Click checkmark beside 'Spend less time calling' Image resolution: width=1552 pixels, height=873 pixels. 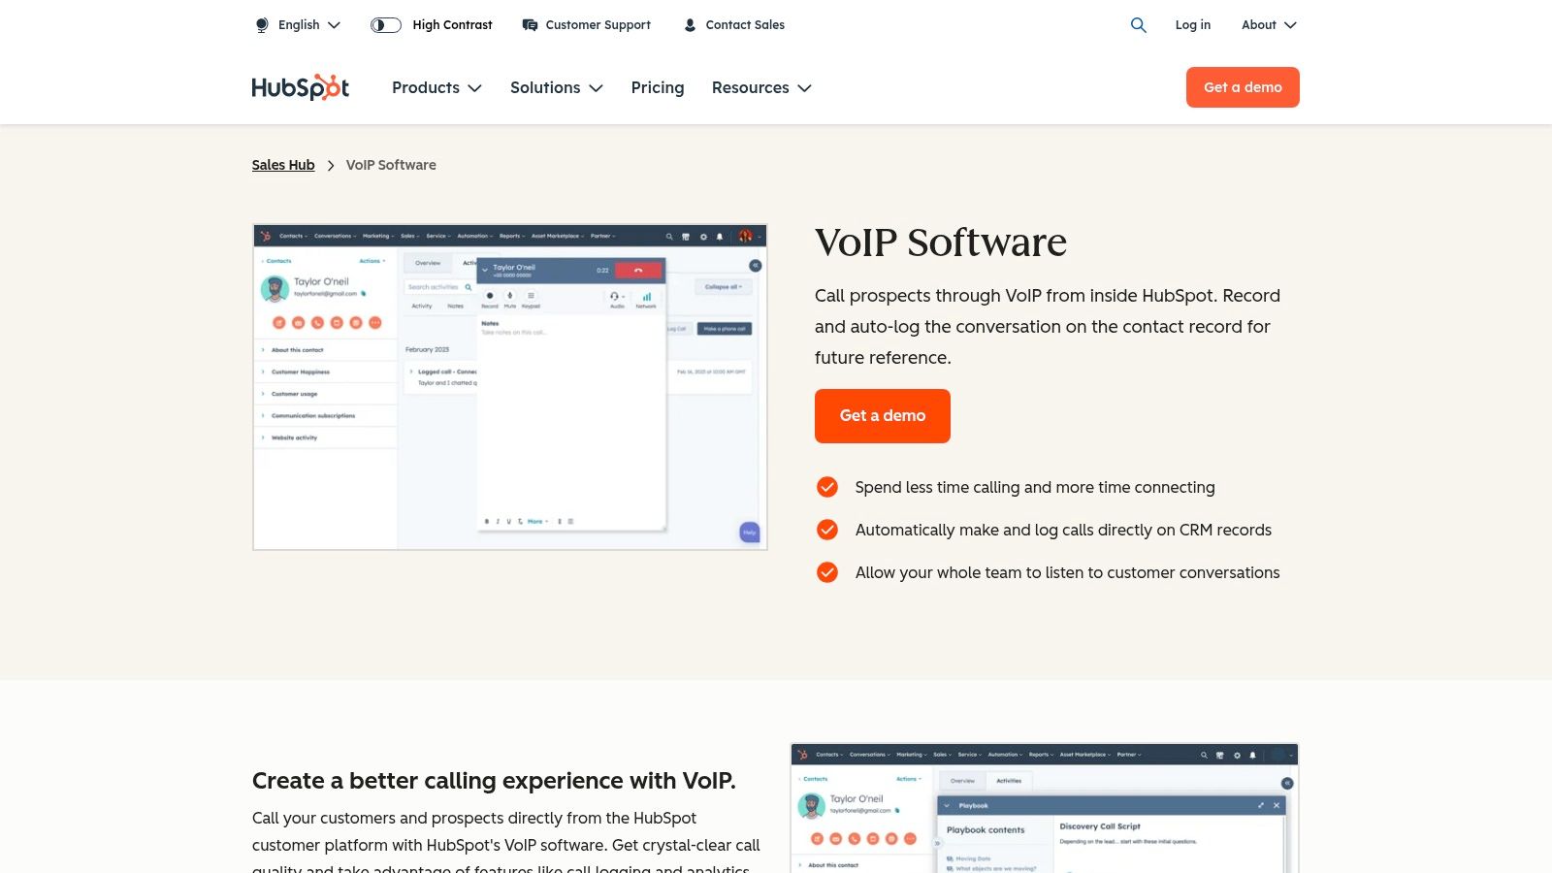[x=827, y=487]
